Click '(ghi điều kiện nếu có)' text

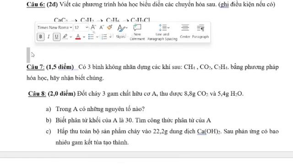point(247,4)
